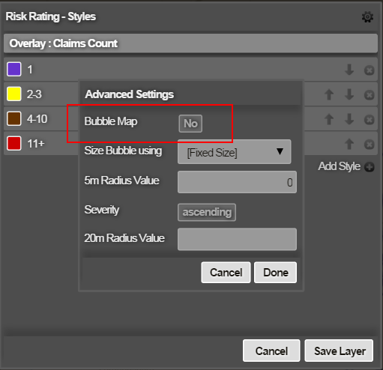Screen dimensions: 383x370
Task: Click the Save Layer button
Action: coord(339,351)
